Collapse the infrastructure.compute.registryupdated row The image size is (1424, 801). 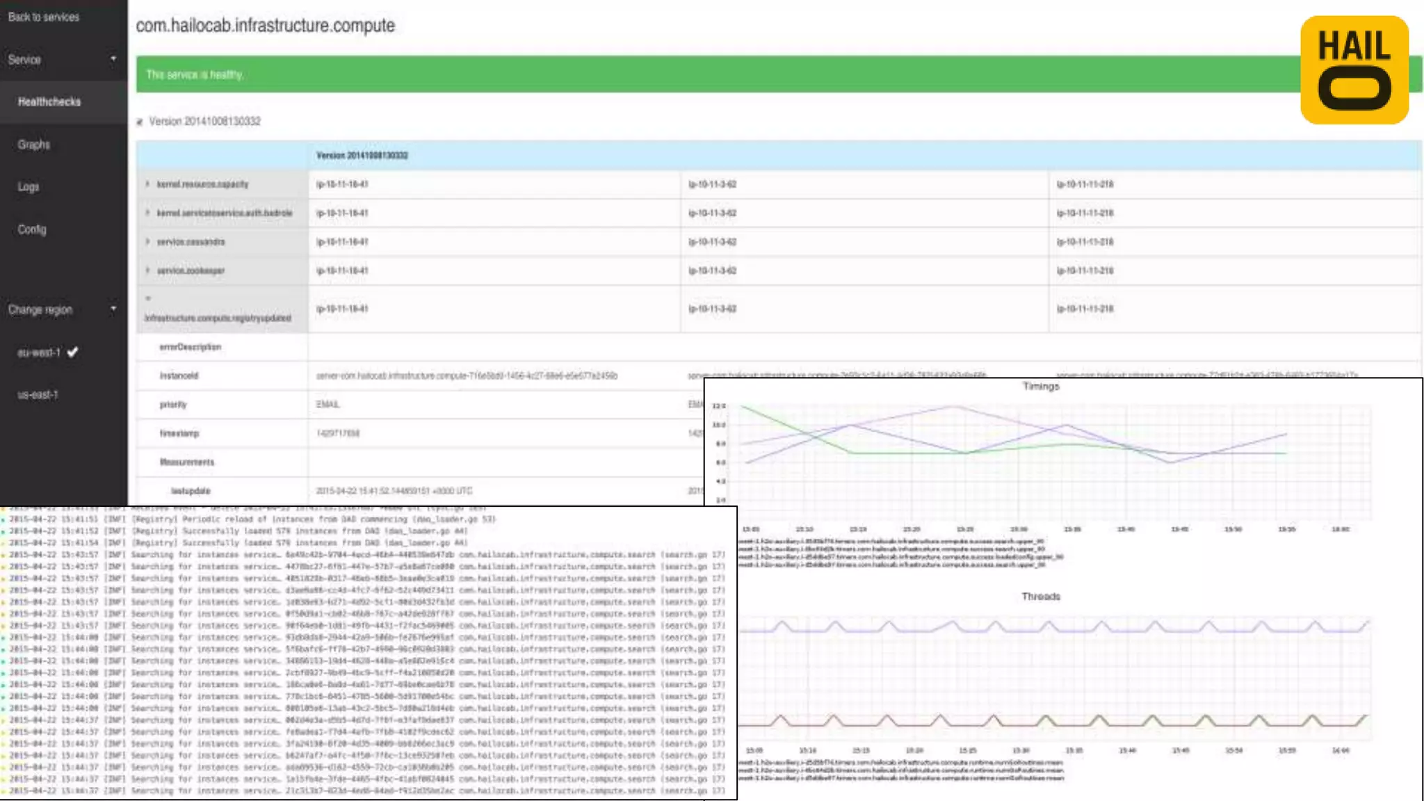coord(147,298)
